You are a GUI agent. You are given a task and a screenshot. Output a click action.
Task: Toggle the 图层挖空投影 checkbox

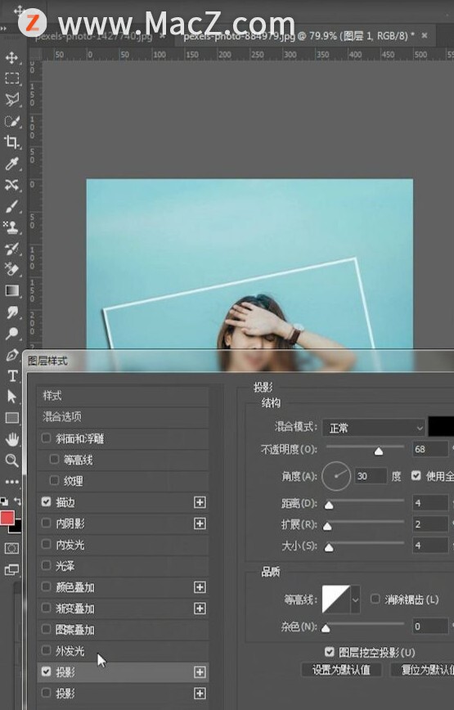coord(330,652)
